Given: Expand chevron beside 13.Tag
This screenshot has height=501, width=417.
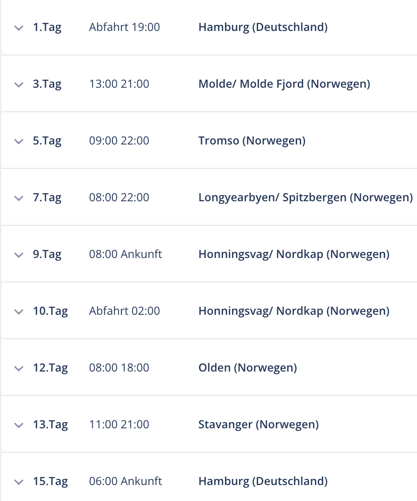Looking at the screenshot, I should tap(19, 425).
